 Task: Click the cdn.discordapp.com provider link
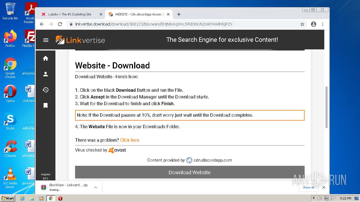coord(213,160)
